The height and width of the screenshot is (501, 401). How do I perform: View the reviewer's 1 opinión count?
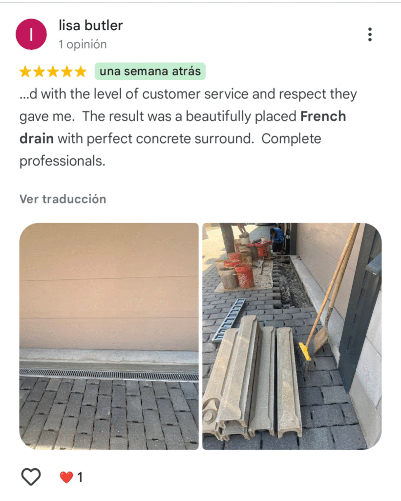(83, 45)
